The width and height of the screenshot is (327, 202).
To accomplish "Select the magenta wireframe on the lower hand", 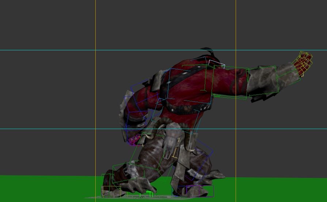I will coord(134,140).
